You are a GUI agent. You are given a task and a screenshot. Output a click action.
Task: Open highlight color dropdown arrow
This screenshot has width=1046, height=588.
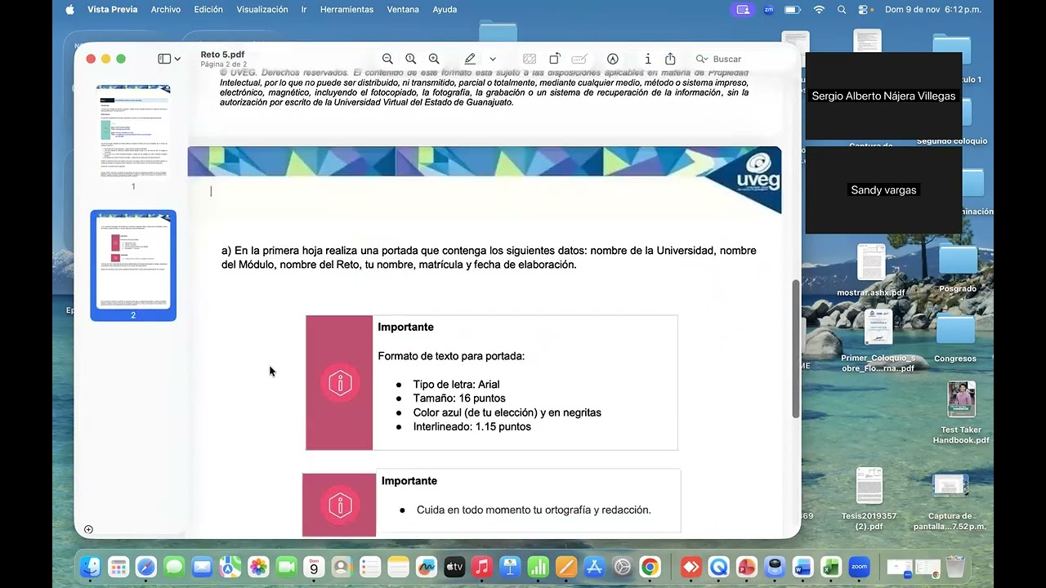pos(492,59)
